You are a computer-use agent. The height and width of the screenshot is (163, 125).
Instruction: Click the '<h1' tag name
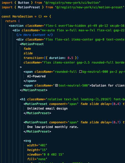tap(23, 99)
